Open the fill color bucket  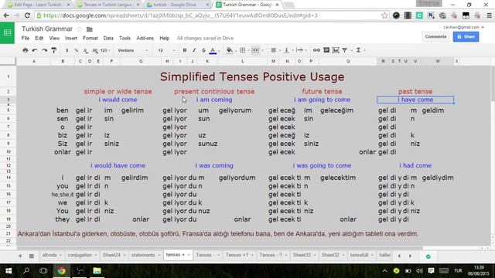(x=230, y=50)
